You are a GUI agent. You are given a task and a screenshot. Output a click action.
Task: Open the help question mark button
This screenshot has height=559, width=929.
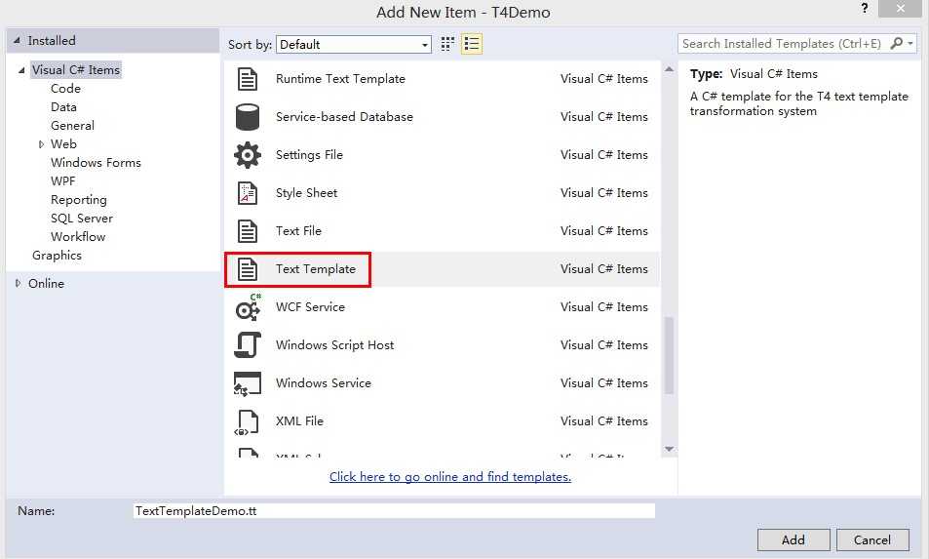pos(865,9)
